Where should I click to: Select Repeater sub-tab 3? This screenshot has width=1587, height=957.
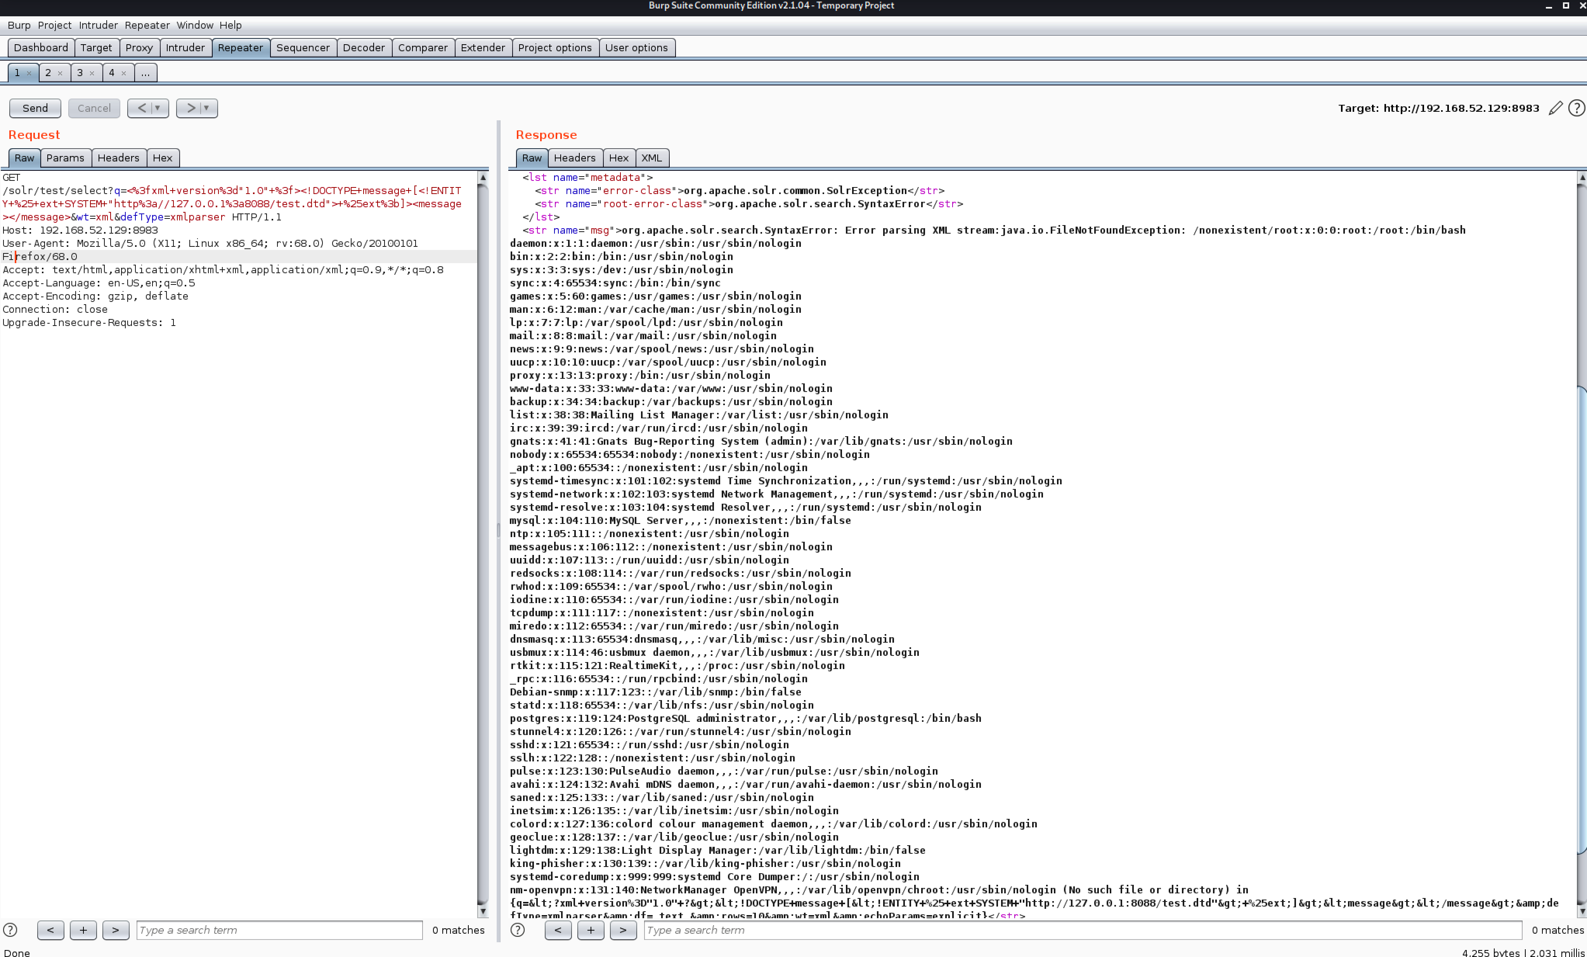click(x=80, y=73)
